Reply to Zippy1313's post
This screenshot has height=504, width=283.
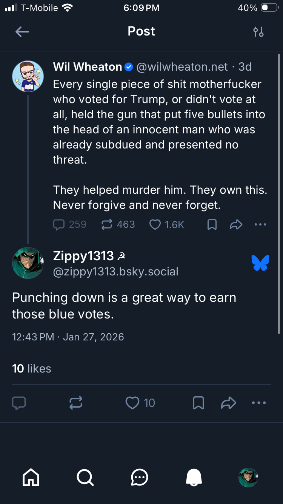coord(19,403)
